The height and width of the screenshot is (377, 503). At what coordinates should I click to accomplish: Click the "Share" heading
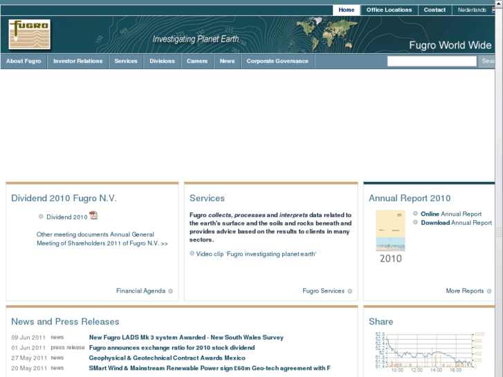point(381,322)
